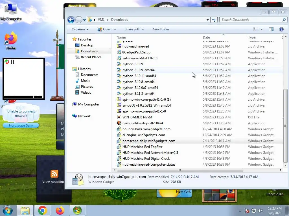Open the Share with menu
This screenshot has width=289, height=216.
tap(134, 29)
